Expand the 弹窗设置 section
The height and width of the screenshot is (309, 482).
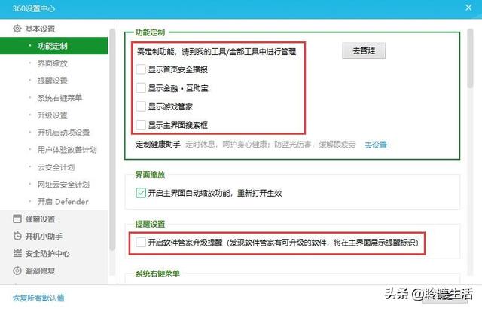40,219
